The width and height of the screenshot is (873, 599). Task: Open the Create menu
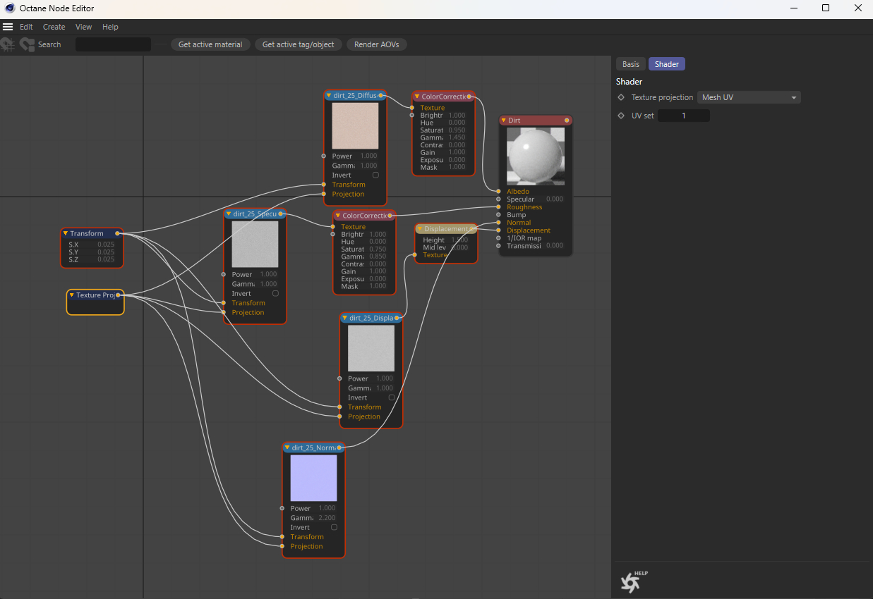click(x=54, y=27)
